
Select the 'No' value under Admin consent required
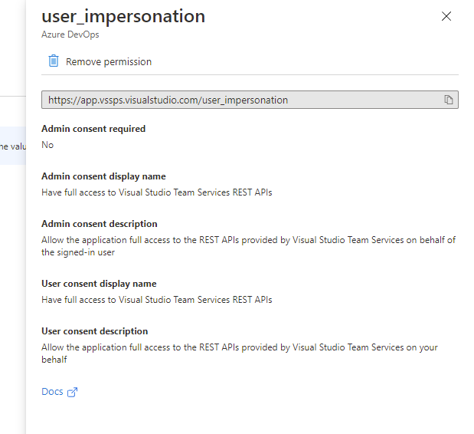point(47,145)
